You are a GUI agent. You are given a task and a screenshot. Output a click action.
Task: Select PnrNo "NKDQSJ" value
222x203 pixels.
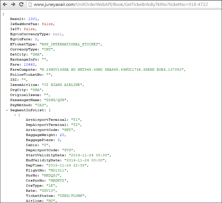click(51, 176)
